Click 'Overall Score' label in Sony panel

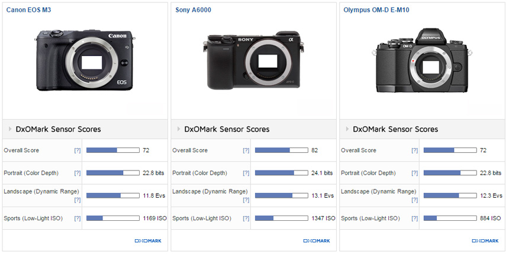190,150
